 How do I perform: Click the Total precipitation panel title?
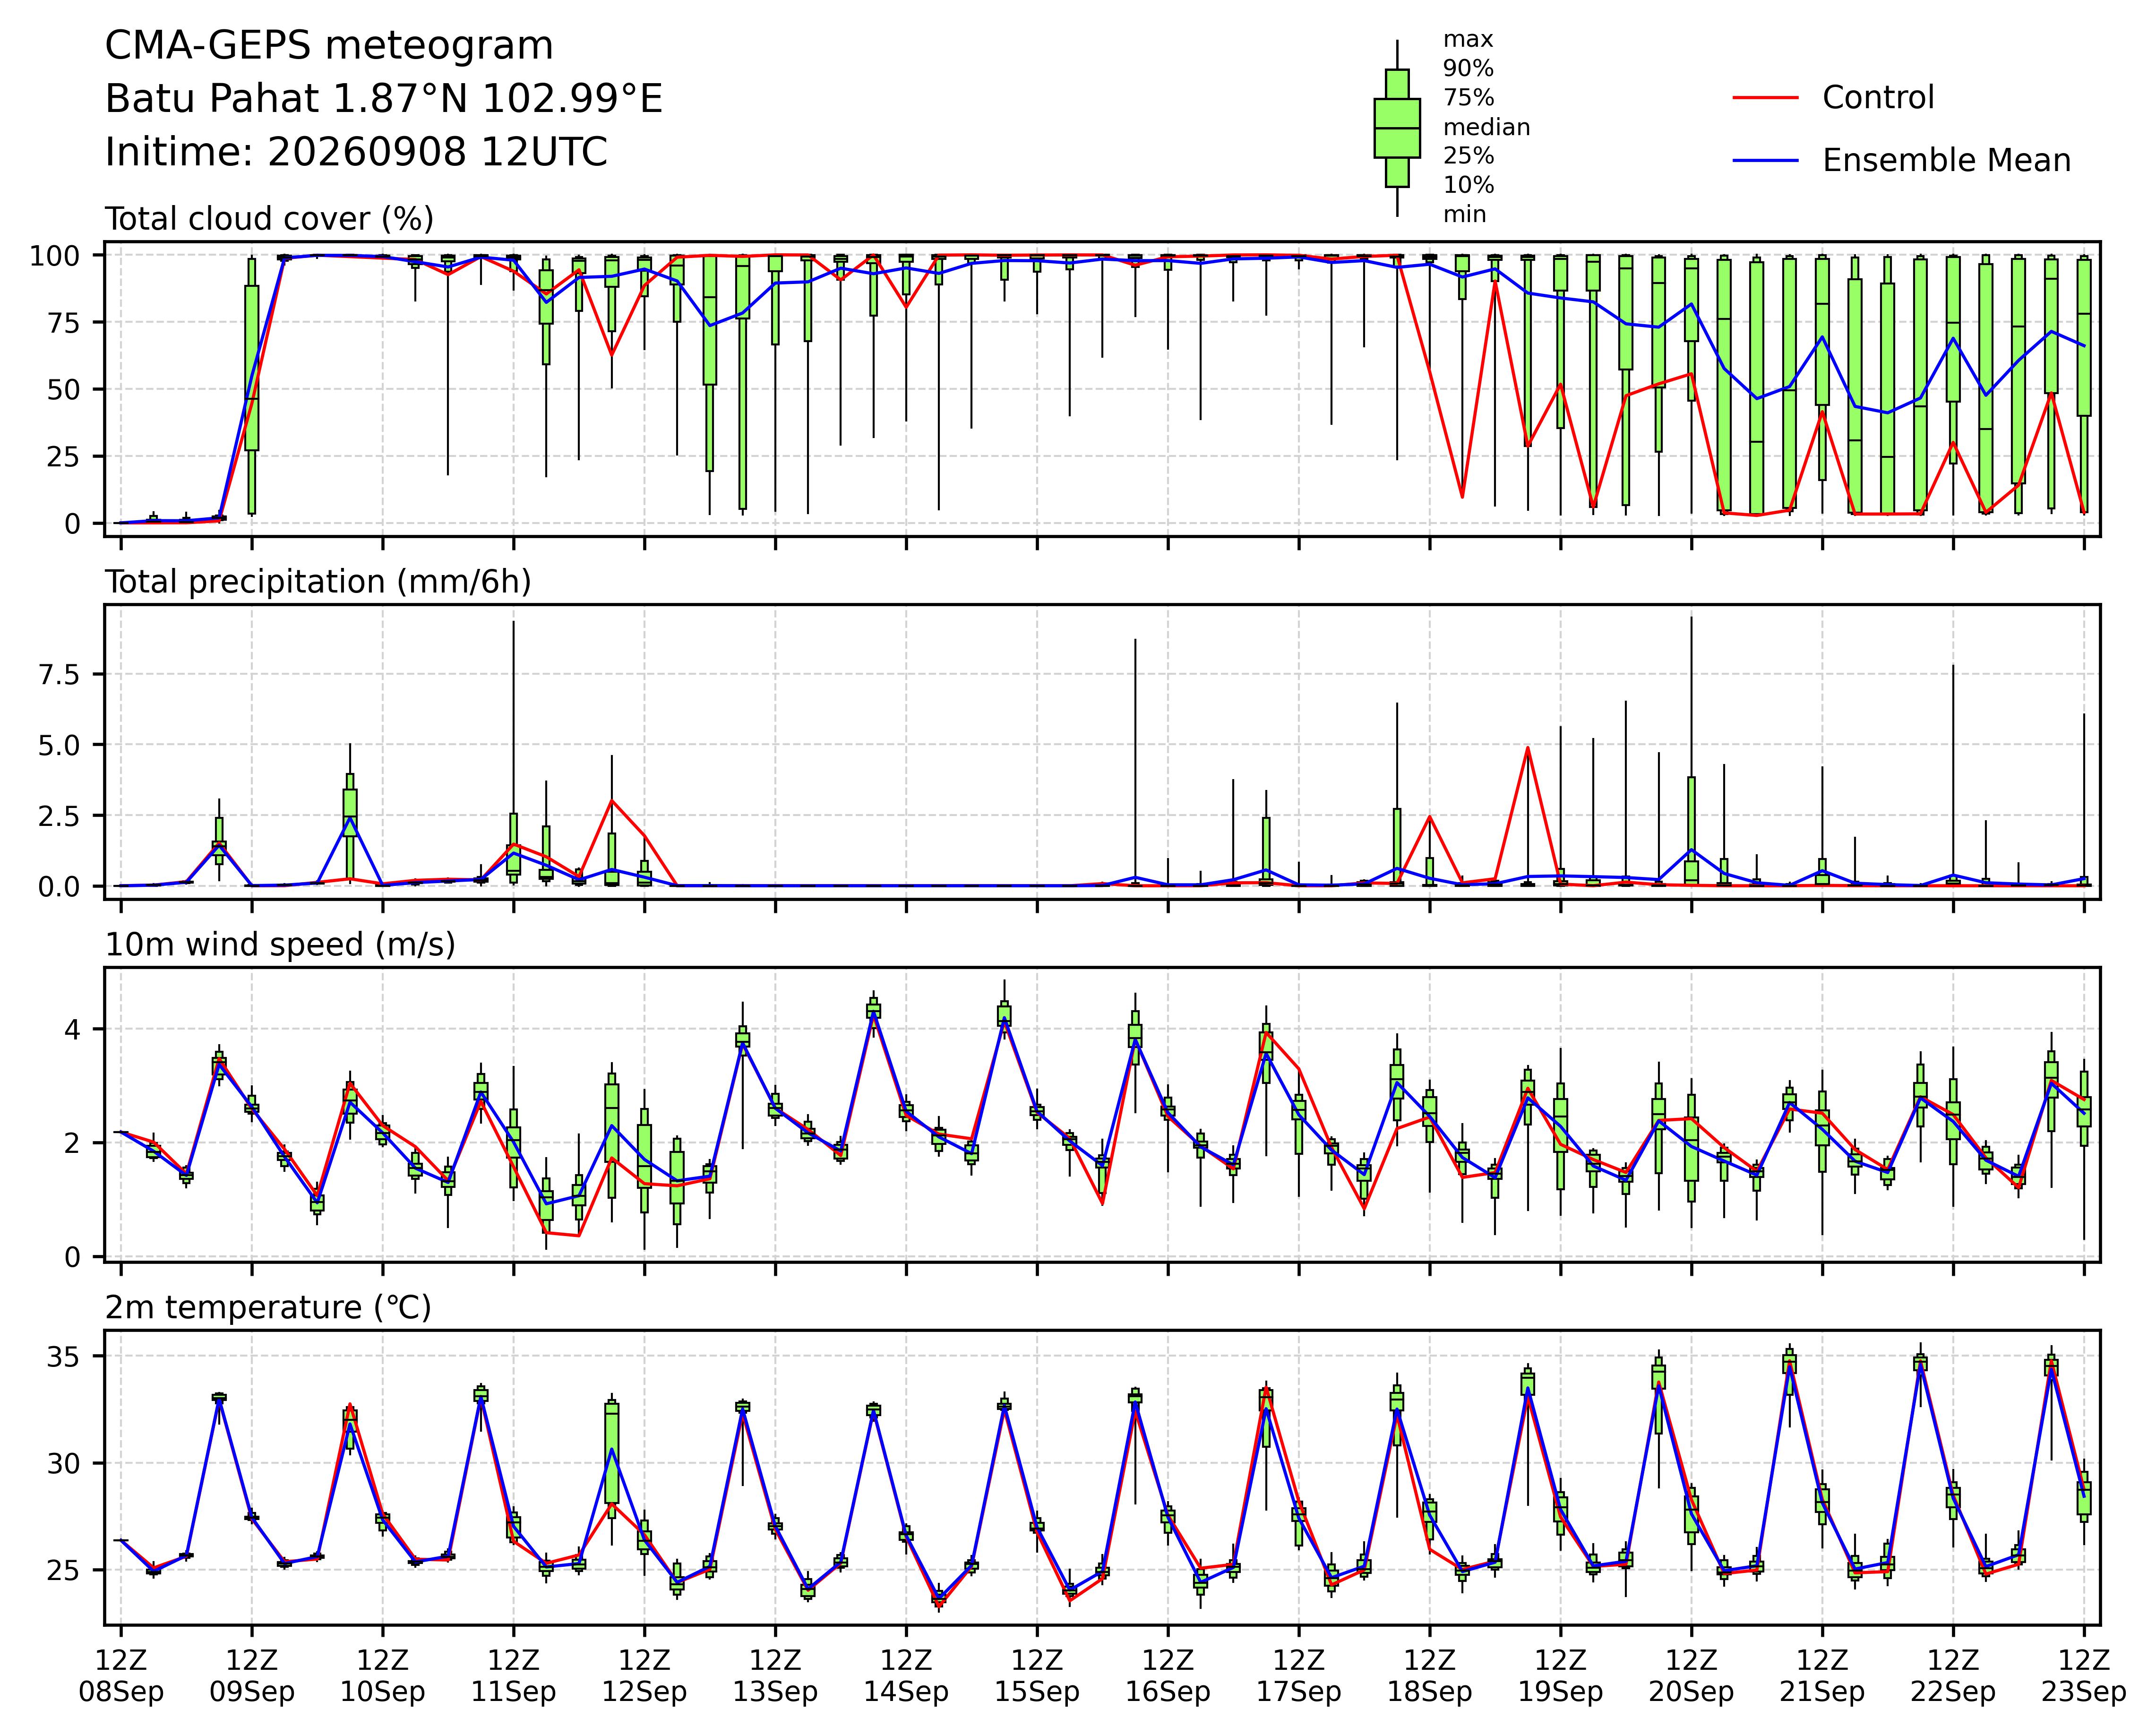click(318, 582)
